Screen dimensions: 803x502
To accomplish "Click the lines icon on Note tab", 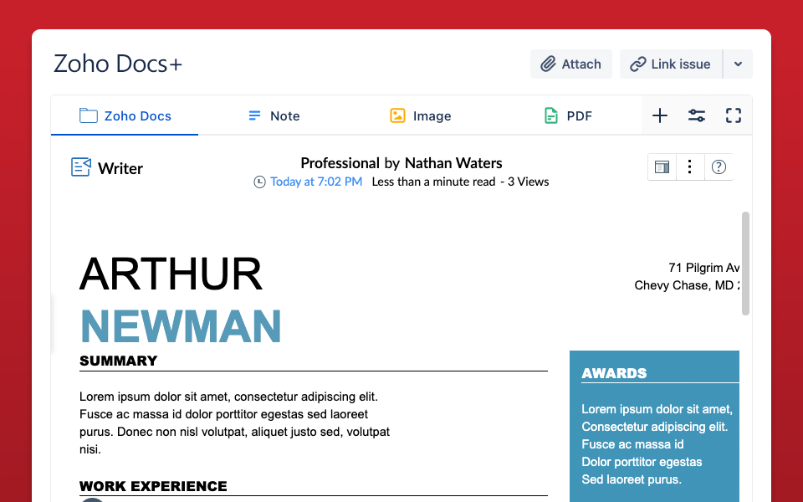I will [x=254, y=115].
